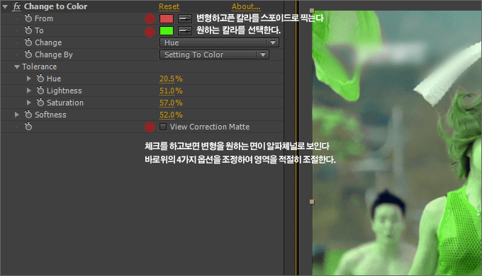Enable the Softness stopwatch
The height and width of the screenshot is (276, 482).
pos(28,115)
